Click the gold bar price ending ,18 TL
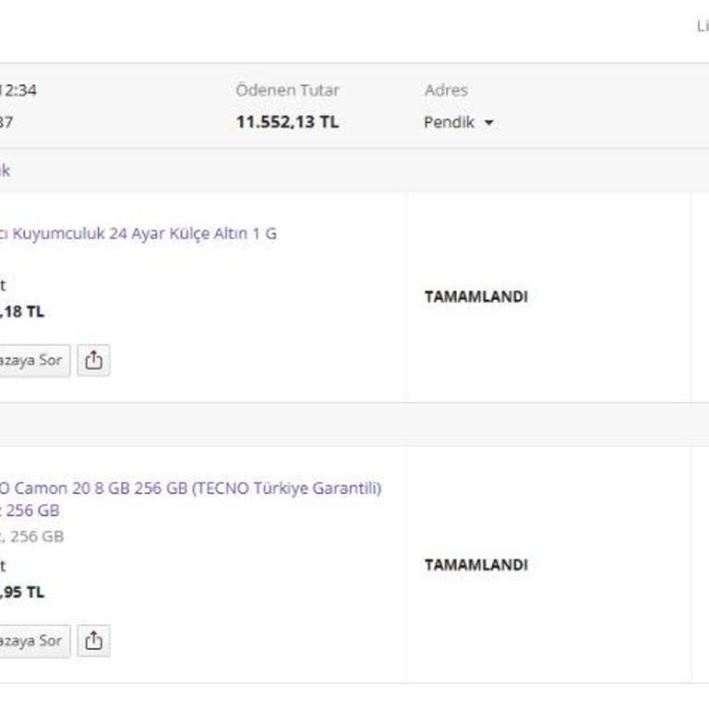This screenshot has width=709, height=709. [x=22, y=312]
